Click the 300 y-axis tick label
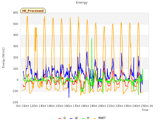The height and width of the screenshot is (123, 164). [16, 46]
